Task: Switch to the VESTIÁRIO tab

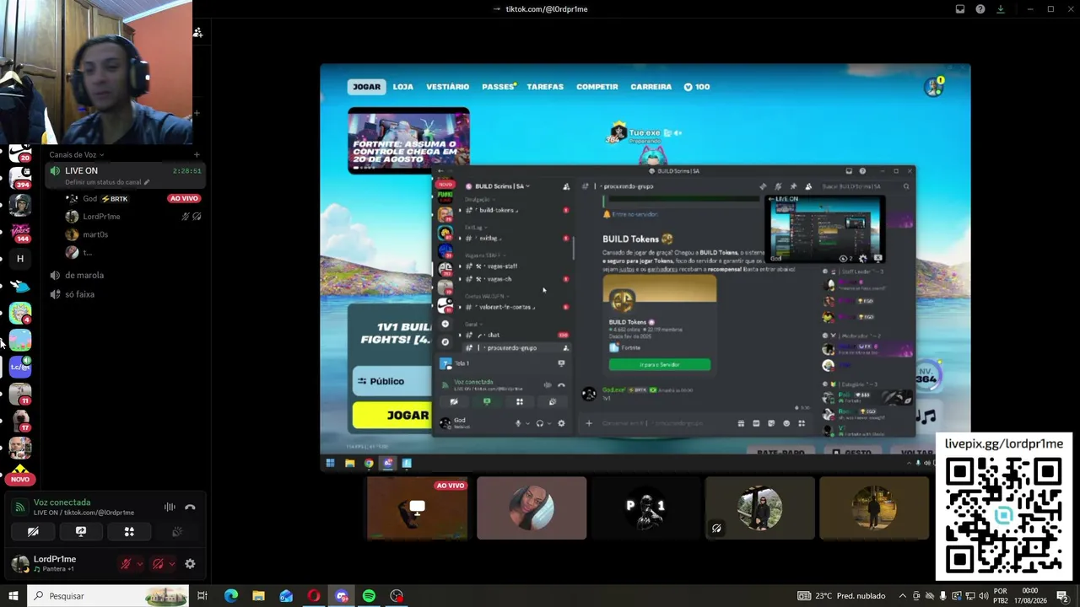Action: (x=447, y=87)
